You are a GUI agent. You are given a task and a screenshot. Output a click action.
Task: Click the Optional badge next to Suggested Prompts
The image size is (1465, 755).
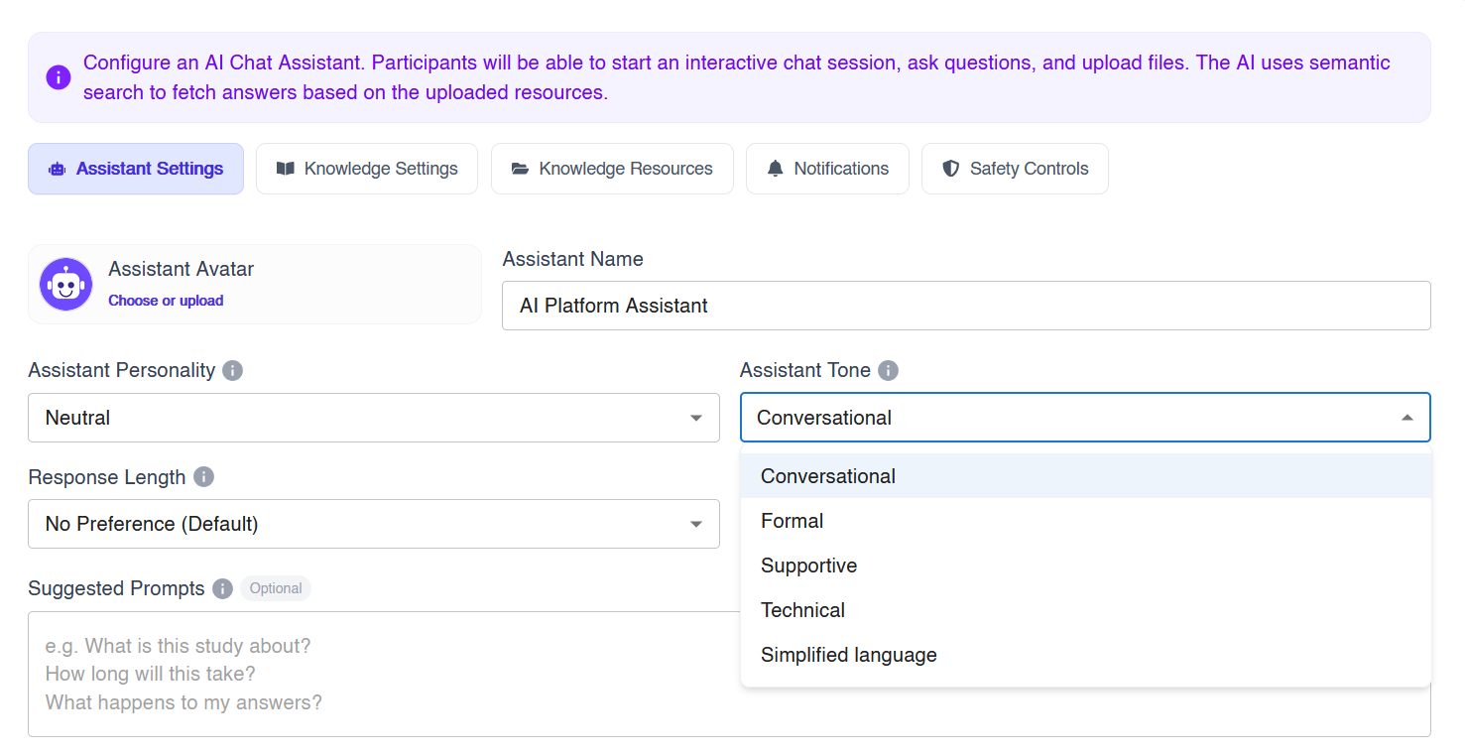click(276, 588)
